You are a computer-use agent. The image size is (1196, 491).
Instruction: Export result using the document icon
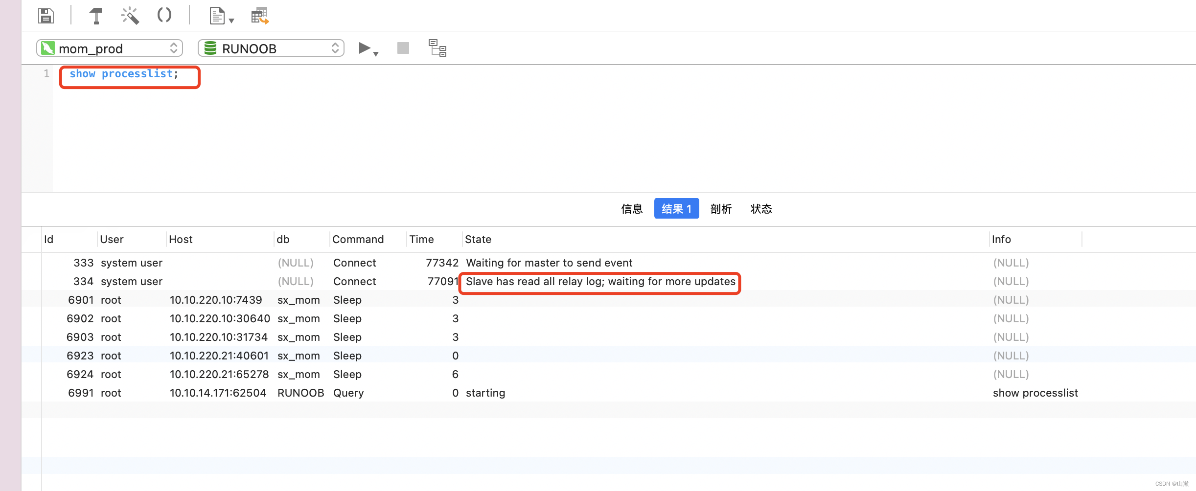click(217, 15)
